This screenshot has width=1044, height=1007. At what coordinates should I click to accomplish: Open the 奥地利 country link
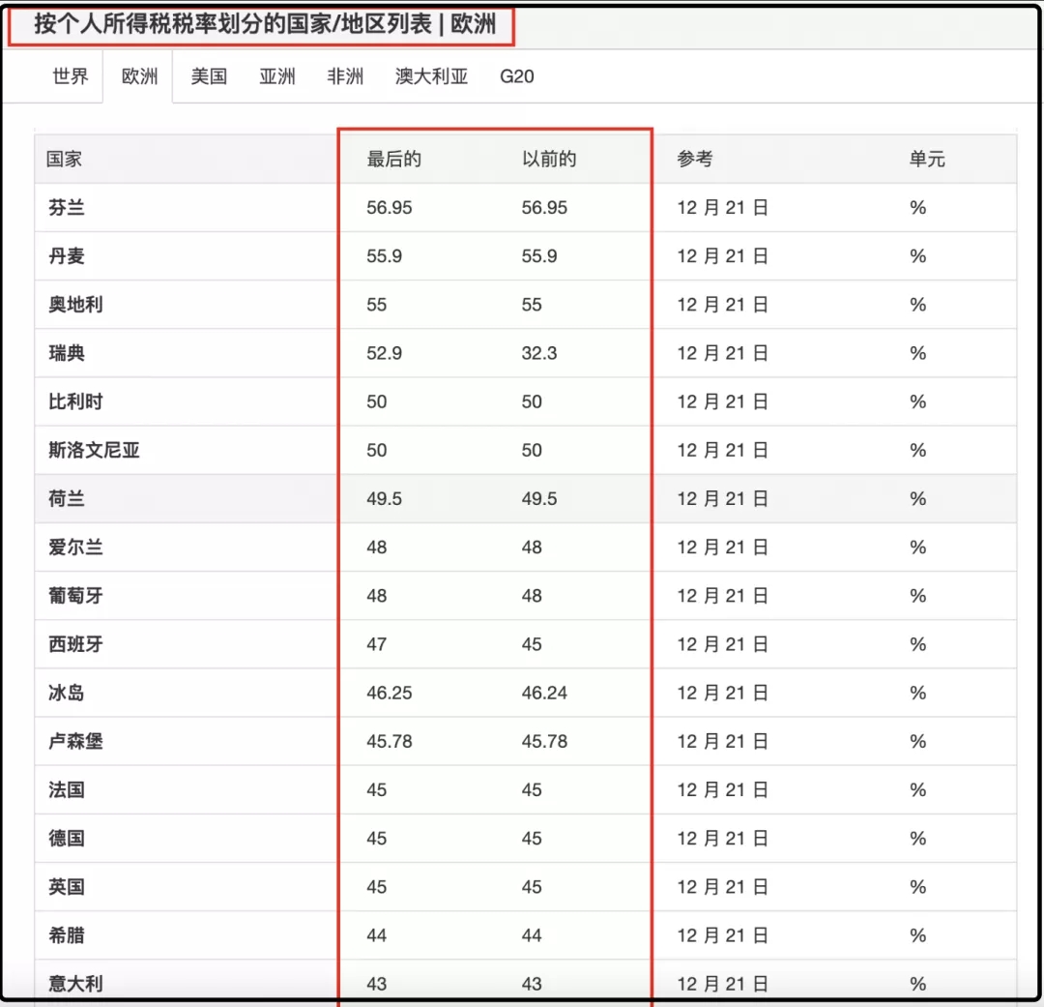click(x=75, y=306)
